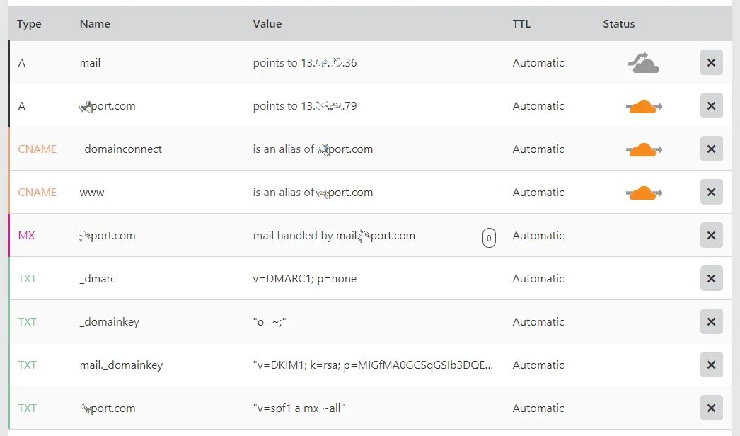The width and height of the screenshot is (740, 436).
Task: Delete the mail A record
Action: 711,63
